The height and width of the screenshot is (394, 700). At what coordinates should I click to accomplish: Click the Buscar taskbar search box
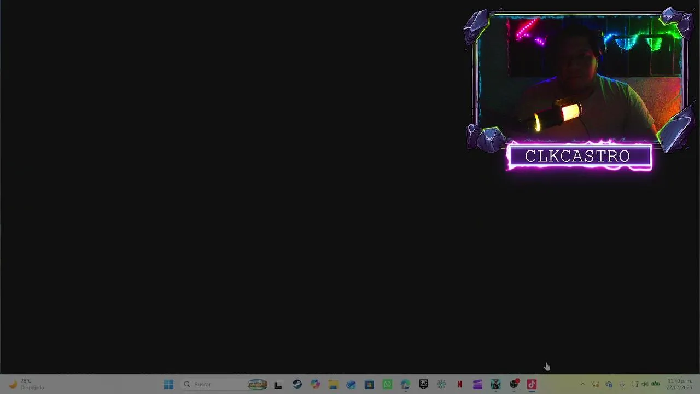pos(225,384)
